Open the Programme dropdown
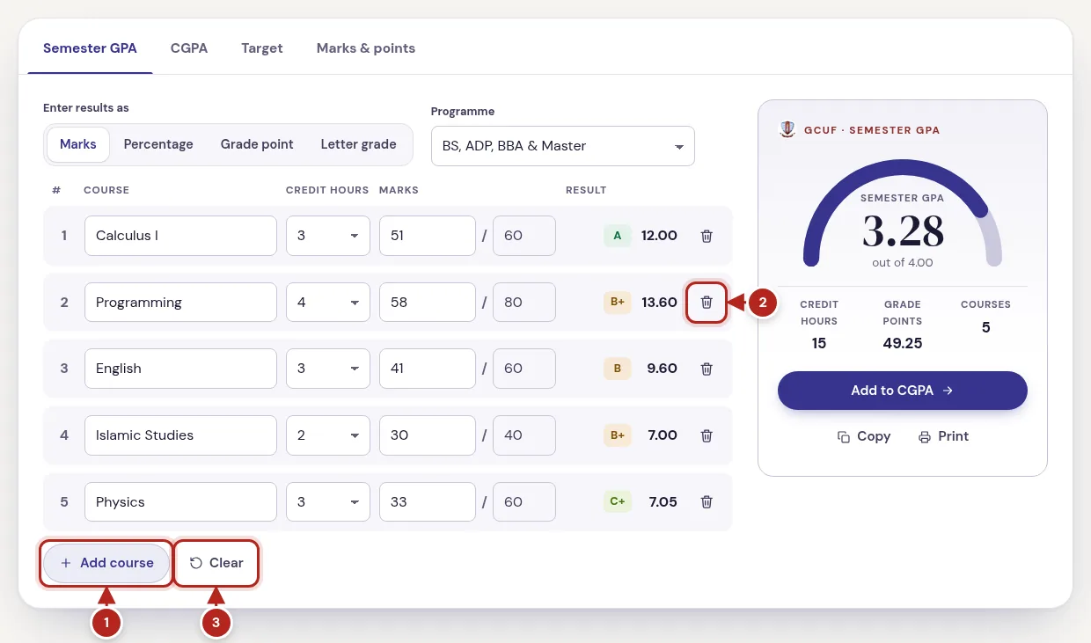Viewport: 1091px width, 643px height. coord(563,146)
